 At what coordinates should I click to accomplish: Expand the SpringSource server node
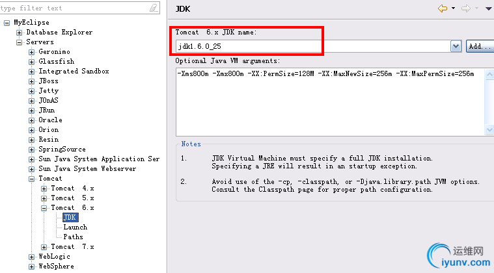(31, 149)
